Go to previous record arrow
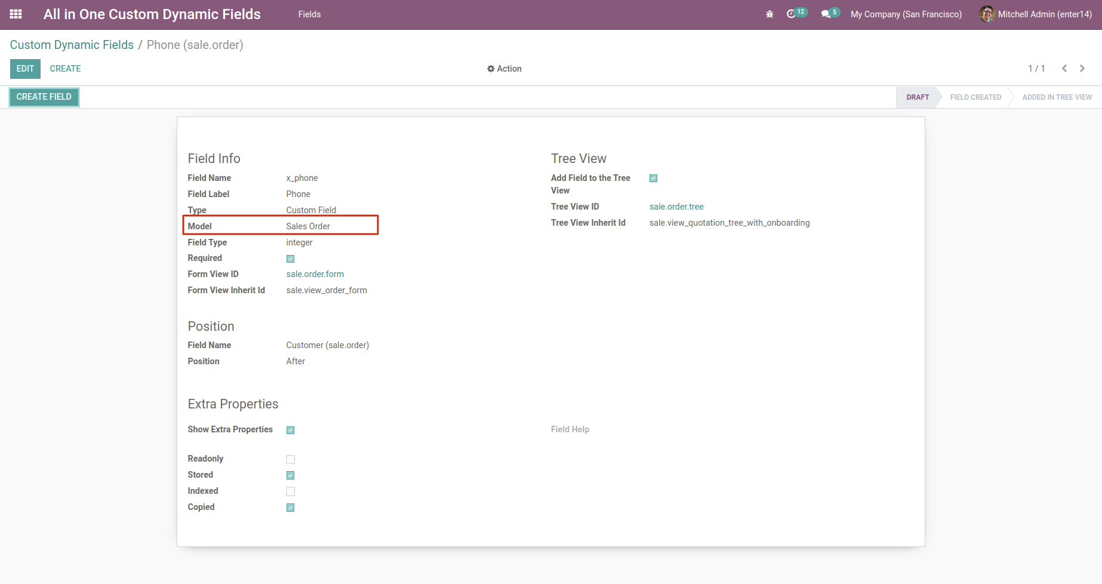 tap(1064, 69)
